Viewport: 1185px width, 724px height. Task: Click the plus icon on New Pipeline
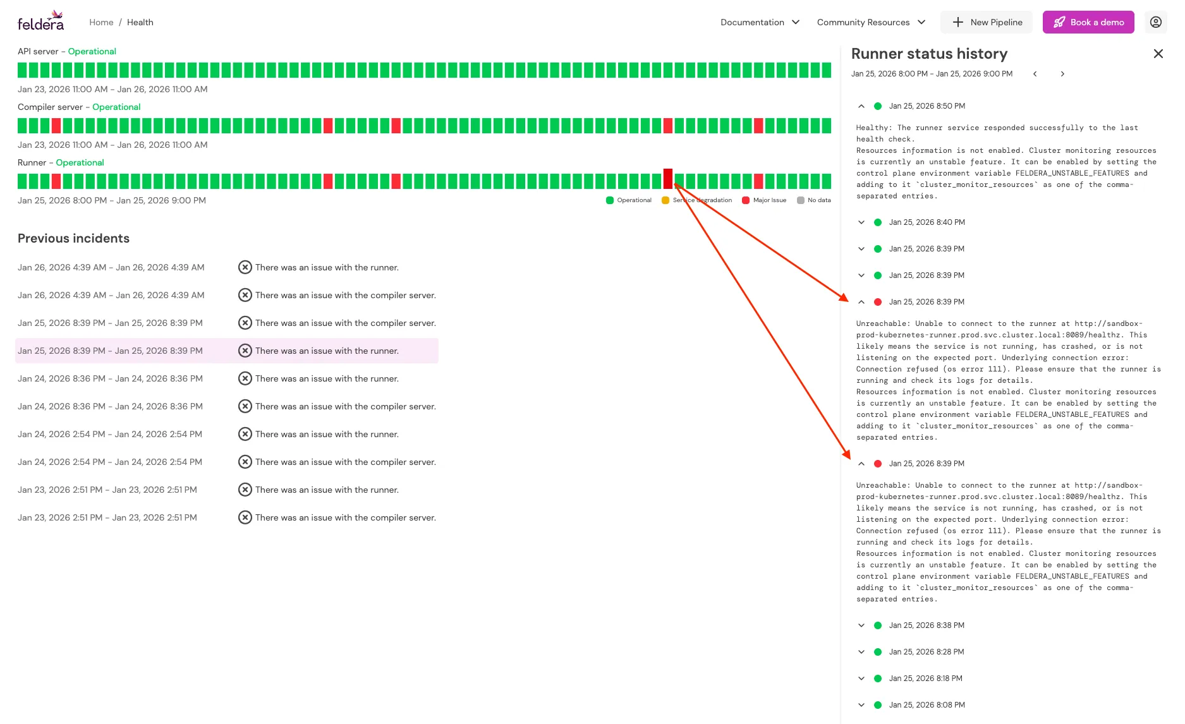[958, 22]
